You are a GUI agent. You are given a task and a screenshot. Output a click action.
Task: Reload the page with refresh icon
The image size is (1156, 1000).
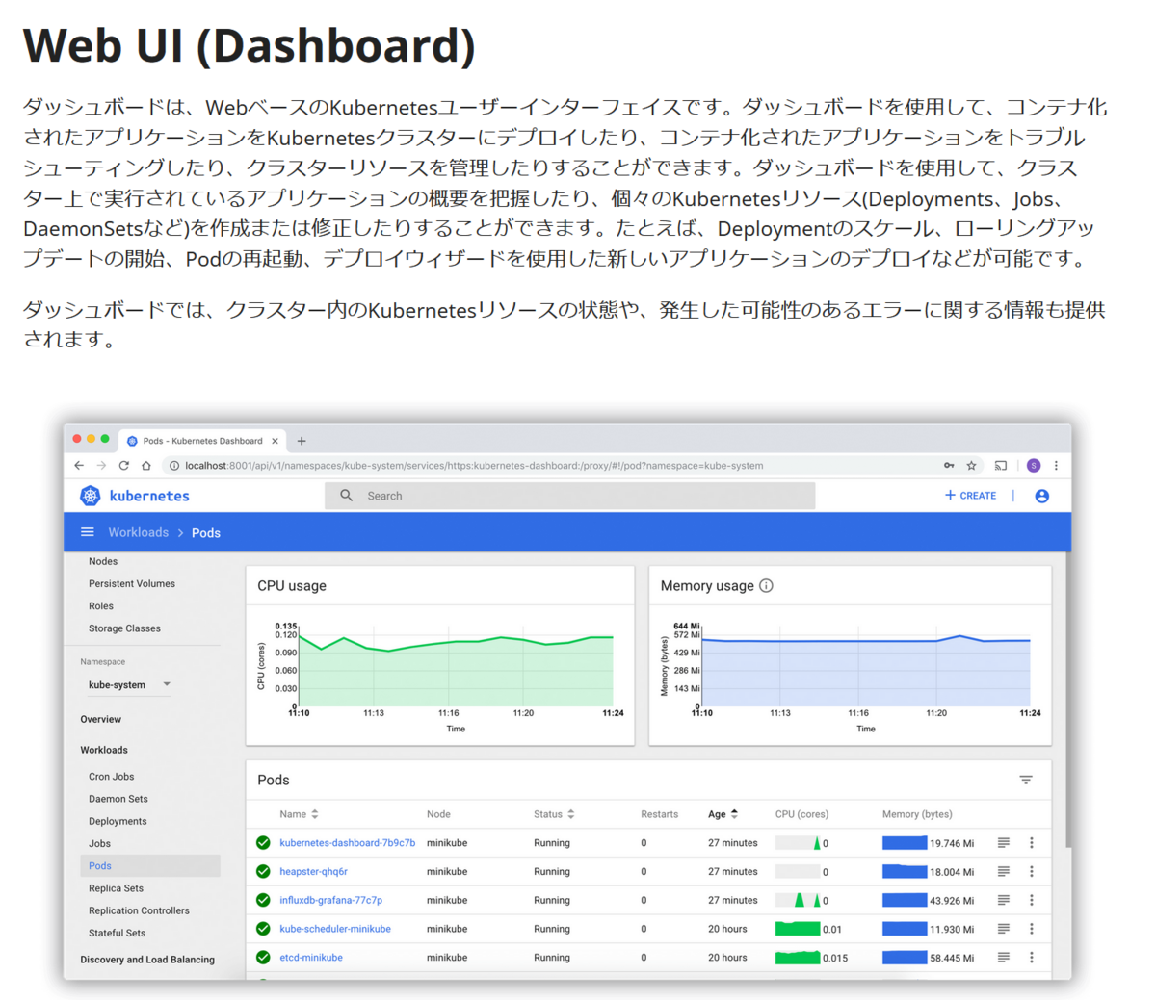coord(123,465)
